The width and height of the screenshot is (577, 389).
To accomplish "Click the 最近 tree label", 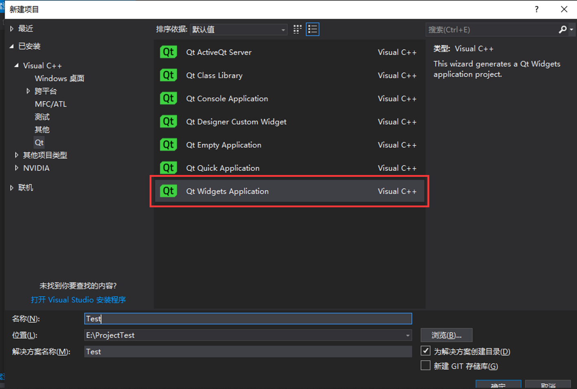I will click(x=26, y=28).
